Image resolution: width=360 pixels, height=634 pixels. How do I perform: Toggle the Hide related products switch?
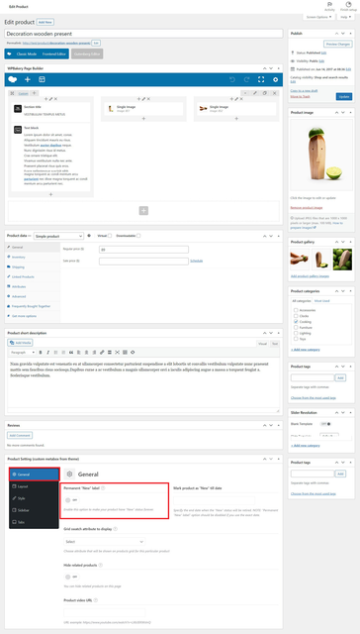tap(72, 577)
